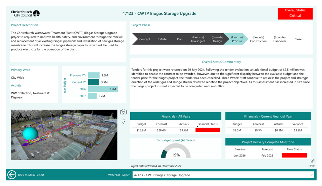
Task: Click the red Overall Status Critical box
Action: (x=295, y=13)
